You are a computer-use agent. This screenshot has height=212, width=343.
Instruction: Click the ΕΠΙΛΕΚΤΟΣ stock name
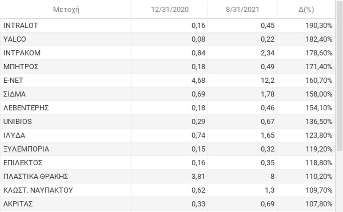click(23, 163)
